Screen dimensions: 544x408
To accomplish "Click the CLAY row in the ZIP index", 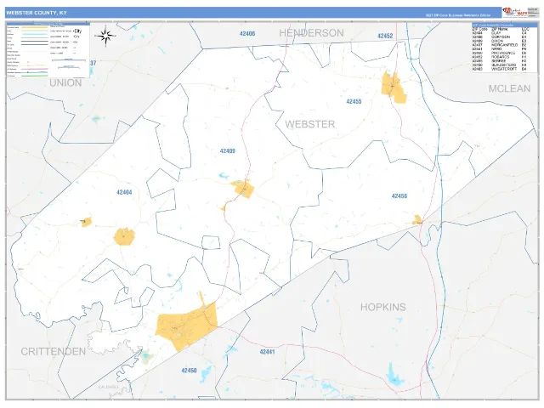I will coord(500,33).
